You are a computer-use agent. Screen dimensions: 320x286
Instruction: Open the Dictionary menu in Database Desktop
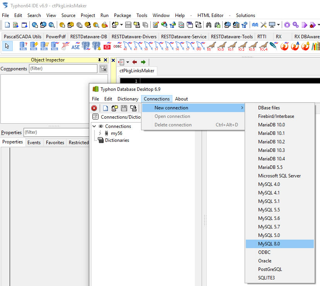(128, 99)
